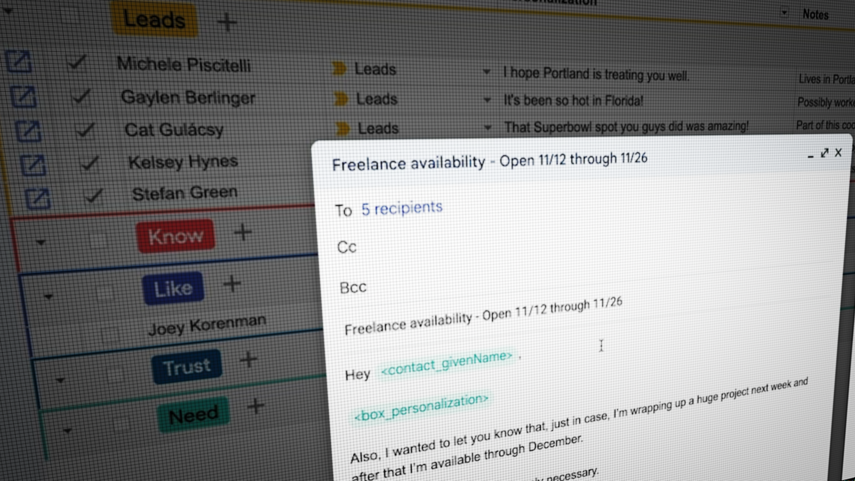Click Michele Piscitelli's Leads stage arrow icon
The image size is (855, 481).
click(x=339, y=69)
